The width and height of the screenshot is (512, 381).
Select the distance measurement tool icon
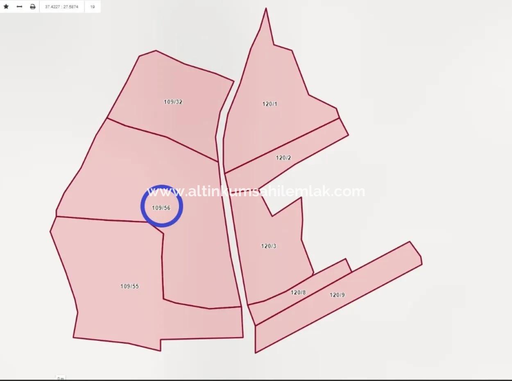click(x=19, y=6)
